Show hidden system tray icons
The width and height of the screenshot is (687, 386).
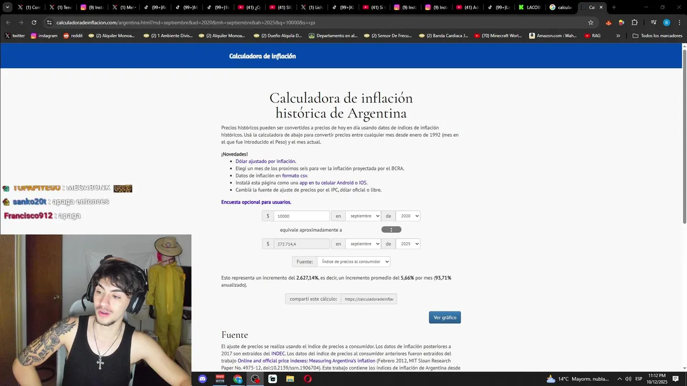coord(619,379)
